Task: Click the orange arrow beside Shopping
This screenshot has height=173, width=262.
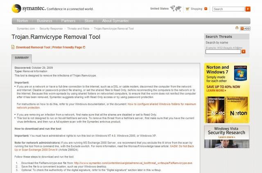Action: tap(206, 9)
